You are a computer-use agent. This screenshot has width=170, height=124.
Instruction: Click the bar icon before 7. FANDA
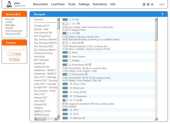pos(65,61)
